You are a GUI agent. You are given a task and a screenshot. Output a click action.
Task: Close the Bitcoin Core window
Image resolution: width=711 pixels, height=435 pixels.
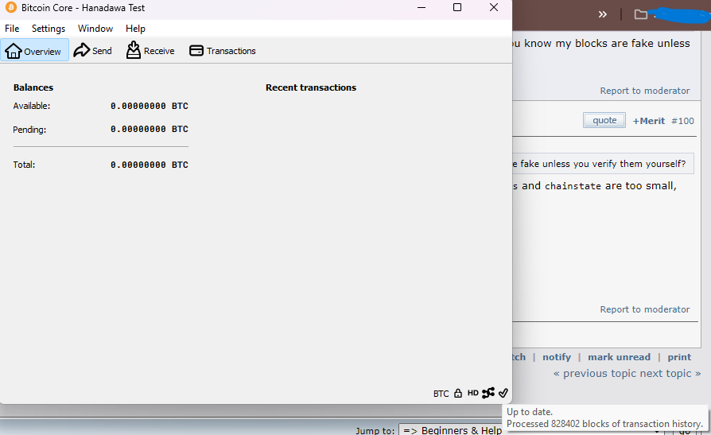point(494,7)
